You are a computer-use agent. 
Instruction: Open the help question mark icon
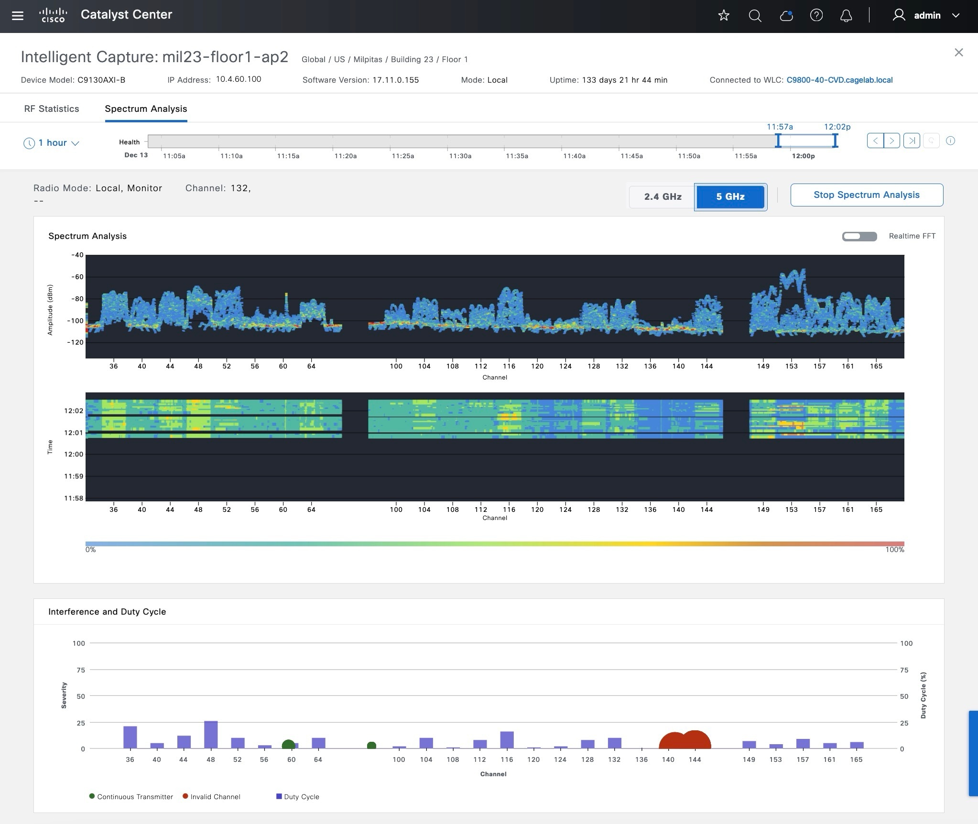click(816, 16)
